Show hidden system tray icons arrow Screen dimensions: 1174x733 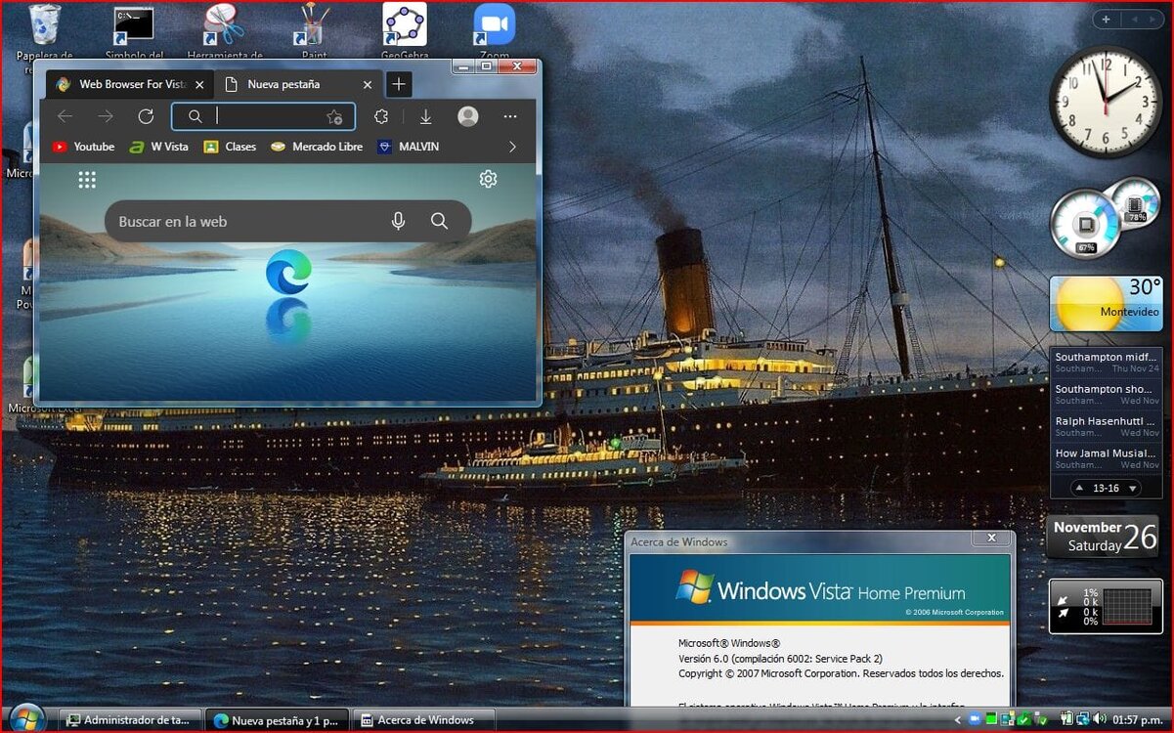coord(958,719)
